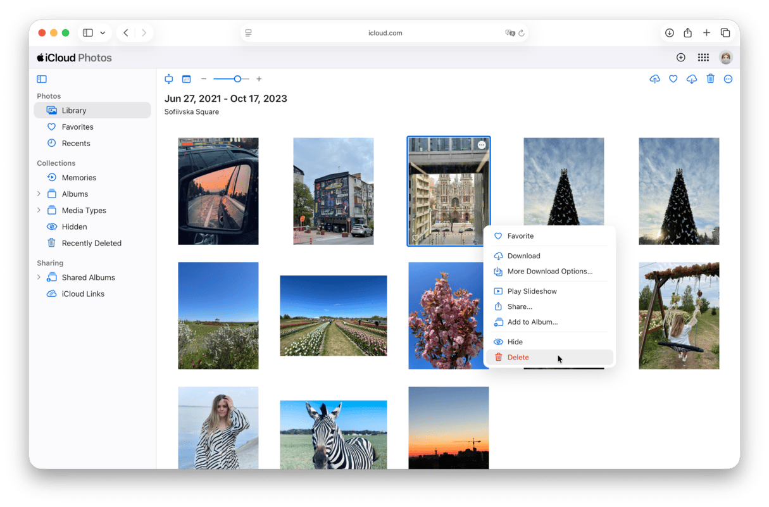
Task: Select the zebra photo thumbnail
Action: (x=333, y=434)
